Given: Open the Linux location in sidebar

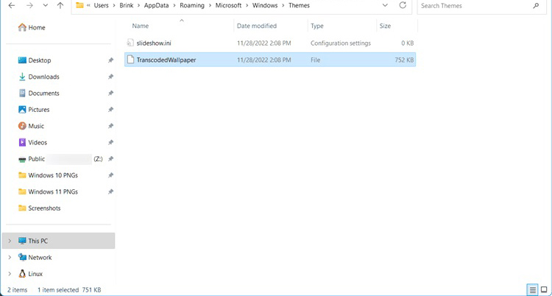Looking at the screenshot, I should click(x=35, y=274).
